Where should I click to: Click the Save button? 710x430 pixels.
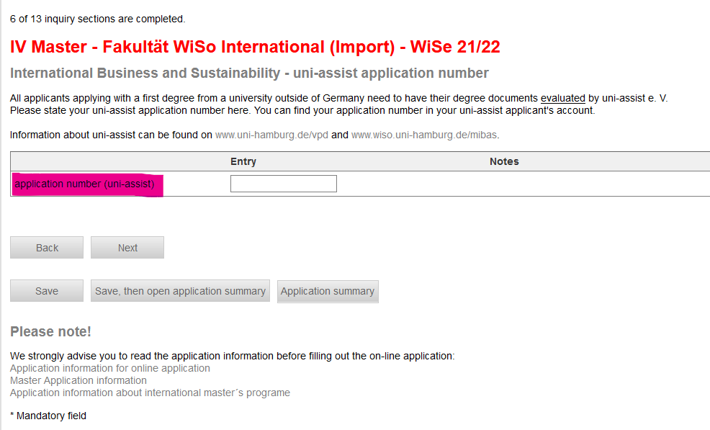point(46,290)
